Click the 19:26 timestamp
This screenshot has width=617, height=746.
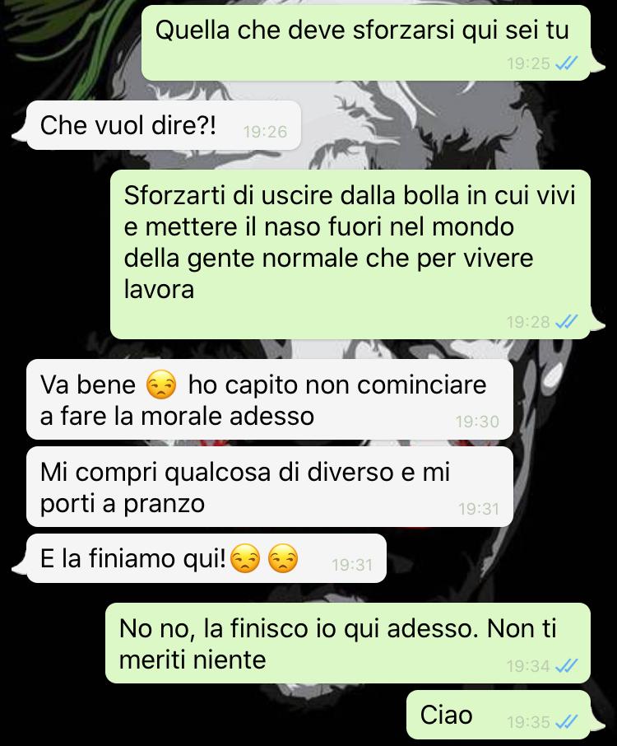pos(265,131)
